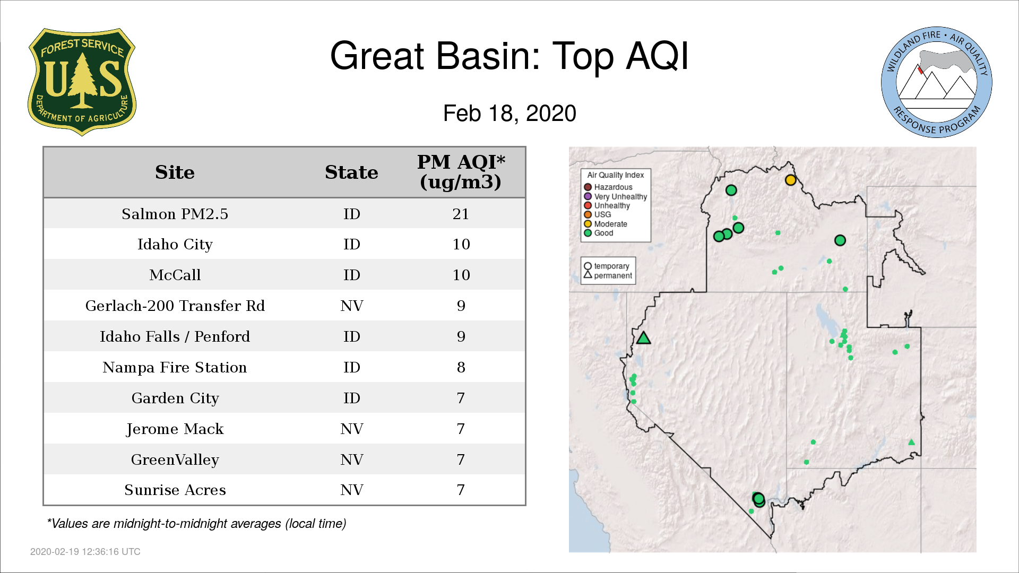Image resolution: width=1019 pixels, height=573 pixels.
Task: Click the state 'NV' in Sunrise Acres row
Action: tap(351, 490)
